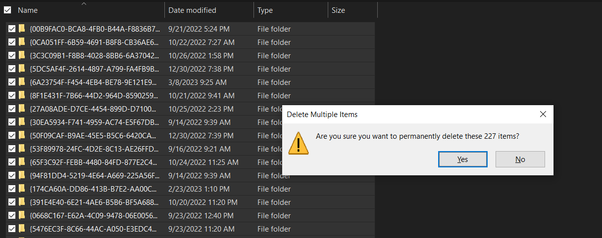This screenshot has height=238, width=602.
Task: Sort by Size column header
Action: 338,10
